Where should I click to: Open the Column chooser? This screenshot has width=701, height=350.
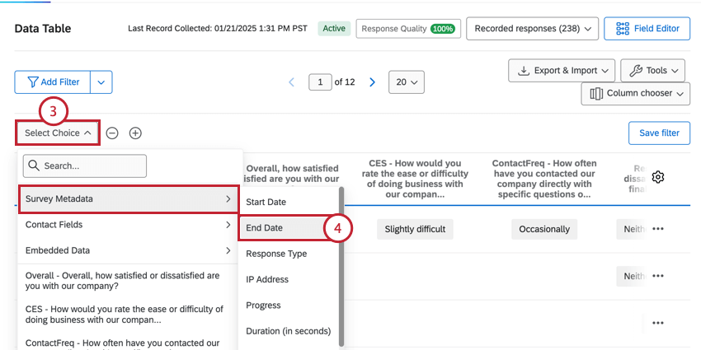(635, 94)
